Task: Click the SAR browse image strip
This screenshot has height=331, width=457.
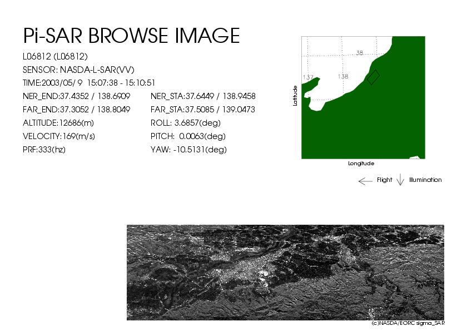Action: [x=285, y=273]
